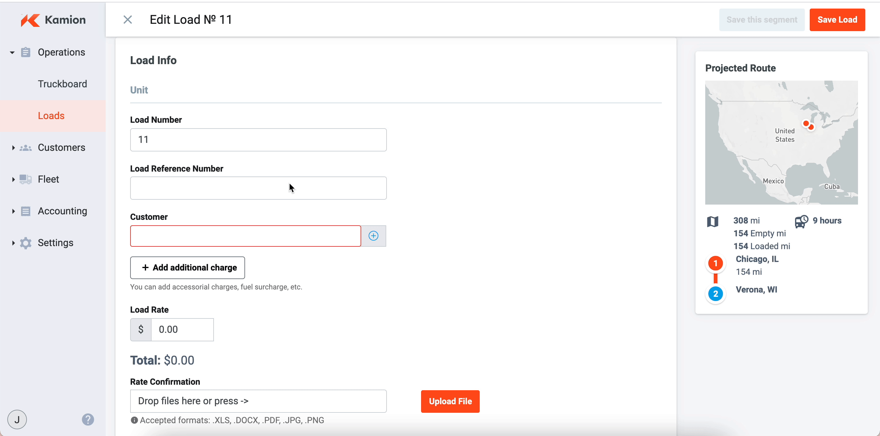Viewport: 880px width, 436px height.
Task: Open the J user avatar
Action: (17, 420)
